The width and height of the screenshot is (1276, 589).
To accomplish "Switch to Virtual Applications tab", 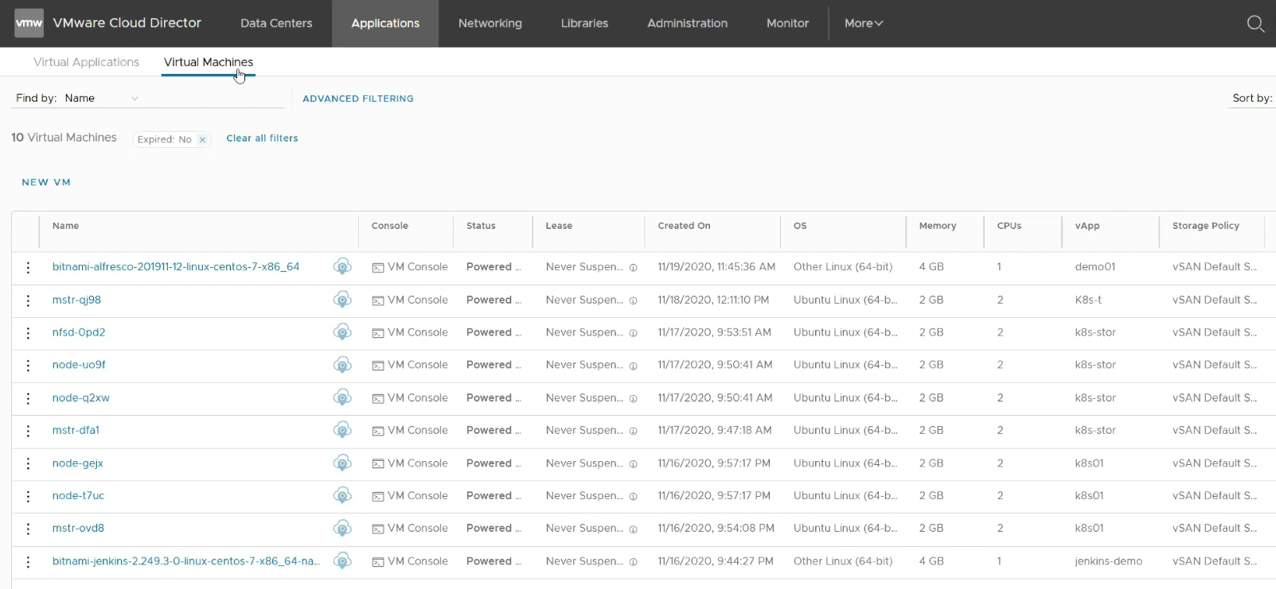I will pyautogui.click(x=86, y=62).
